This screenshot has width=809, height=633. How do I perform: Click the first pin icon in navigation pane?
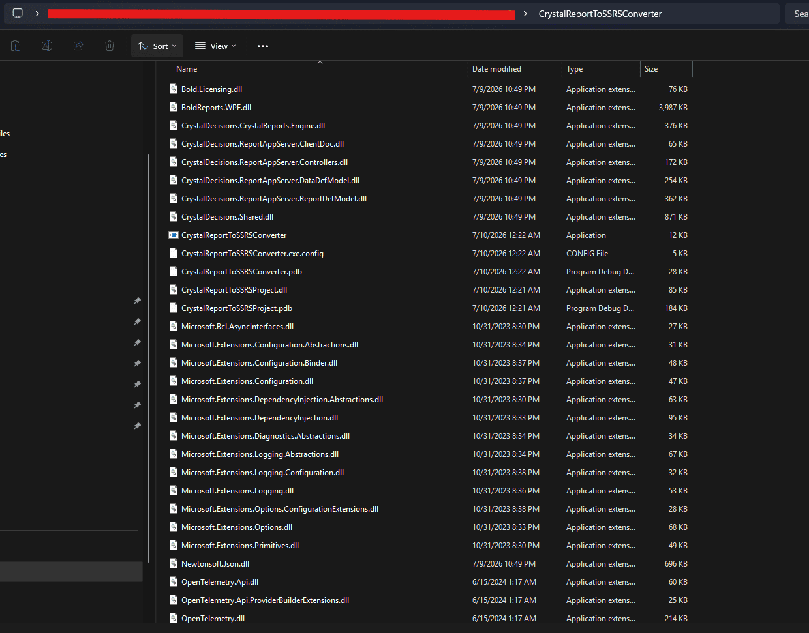tap(137, 301)
